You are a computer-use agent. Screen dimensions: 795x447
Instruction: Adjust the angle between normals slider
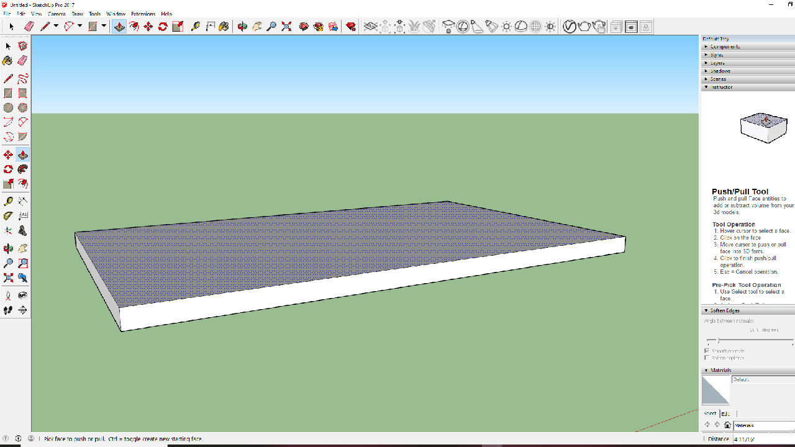(x=719, y=340)
